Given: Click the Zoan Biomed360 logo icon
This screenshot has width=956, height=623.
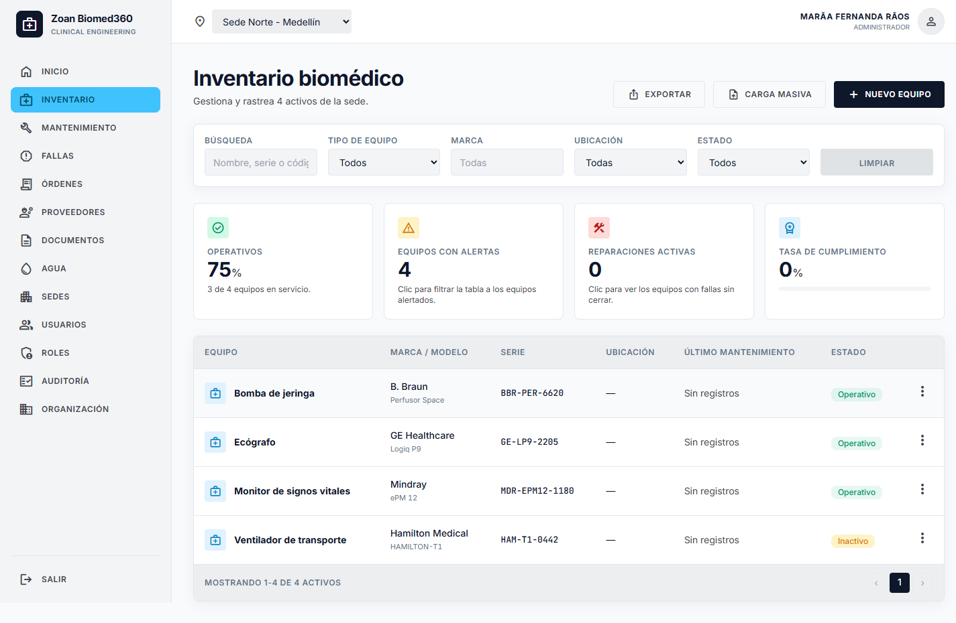Looking at the screenshot, I should click(x=30, y=24).
